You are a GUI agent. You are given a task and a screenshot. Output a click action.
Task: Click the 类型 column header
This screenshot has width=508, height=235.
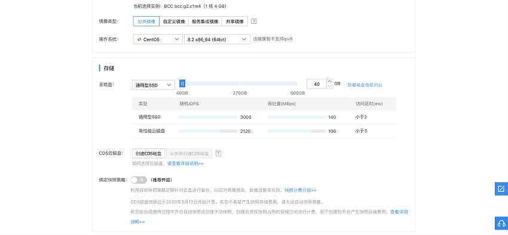click(x=143, y=103)
